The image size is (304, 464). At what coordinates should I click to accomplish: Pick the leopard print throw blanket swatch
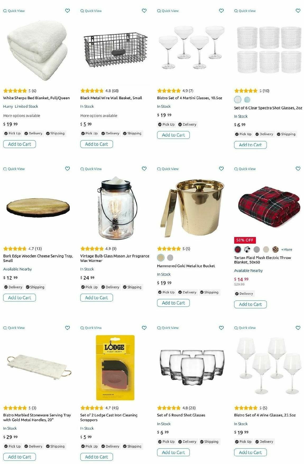click(275, 249)
